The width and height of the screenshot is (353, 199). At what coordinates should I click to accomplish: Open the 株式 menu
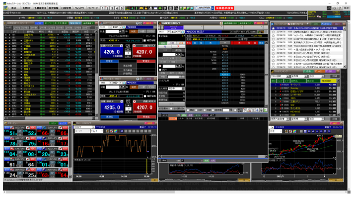tap(14, 8)
